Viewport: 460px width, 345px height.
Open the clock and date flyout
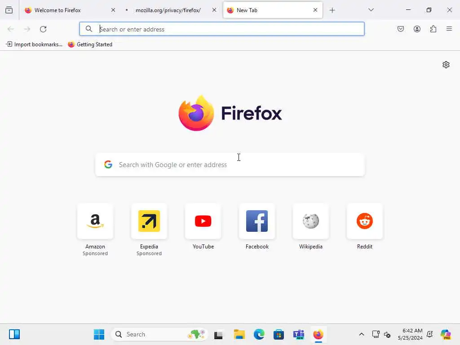(x=410, y=334)
